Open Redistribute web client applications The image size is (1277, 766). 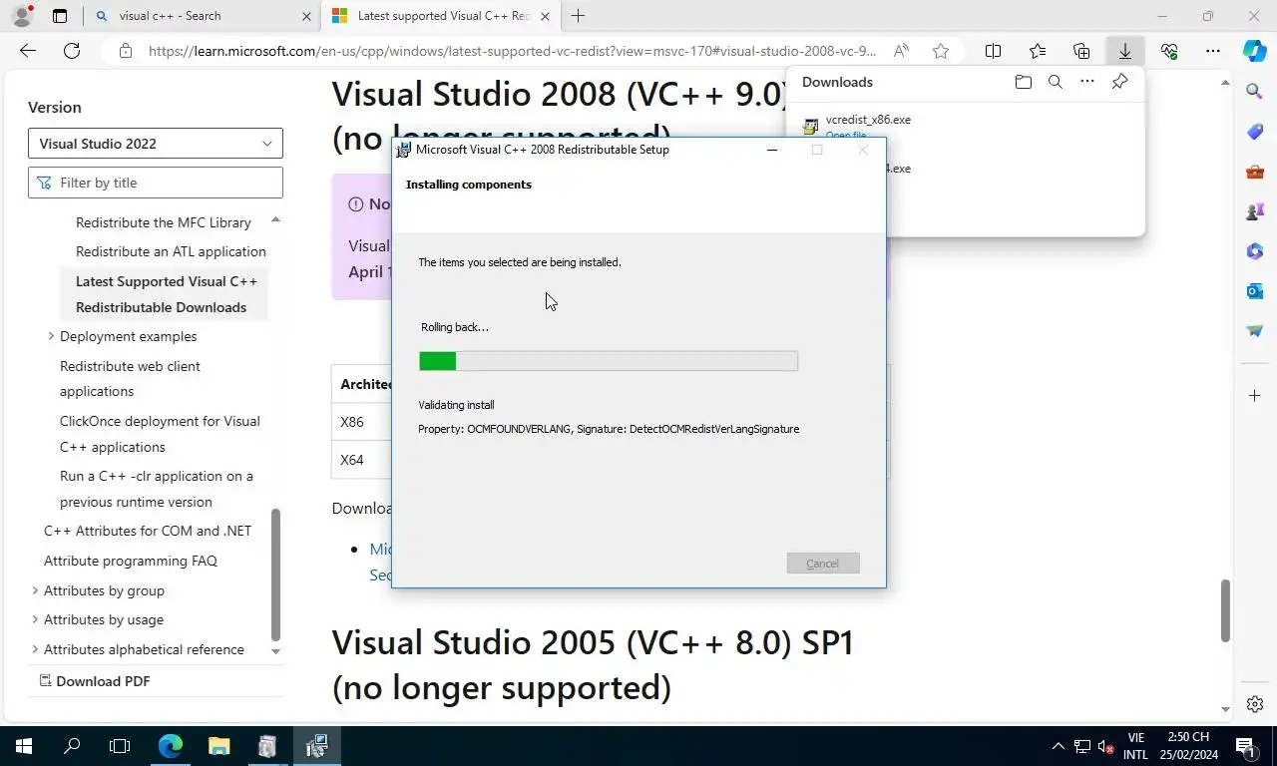coord(130,379)
